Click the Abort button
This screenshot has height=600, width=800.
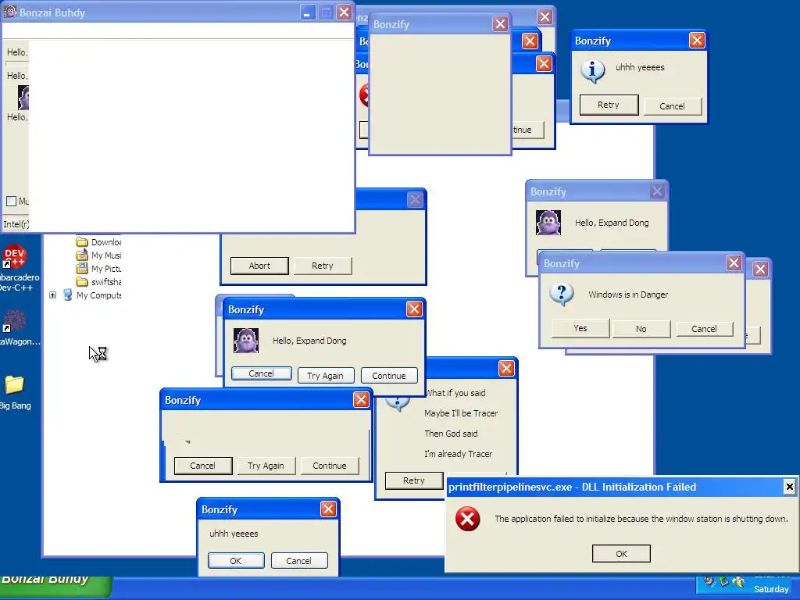tap(259, 266)
